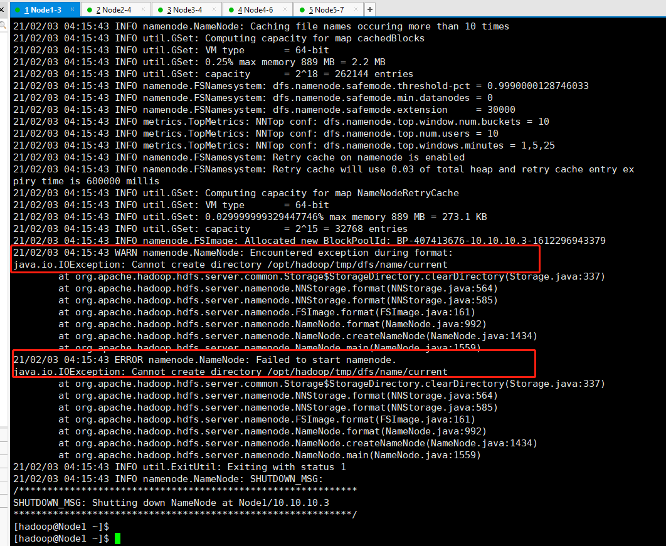Image resolution: width=666 pixels, height=546 pixels.
Task: Select the active Node1-3 tab
Action: [x=44, y=9]
